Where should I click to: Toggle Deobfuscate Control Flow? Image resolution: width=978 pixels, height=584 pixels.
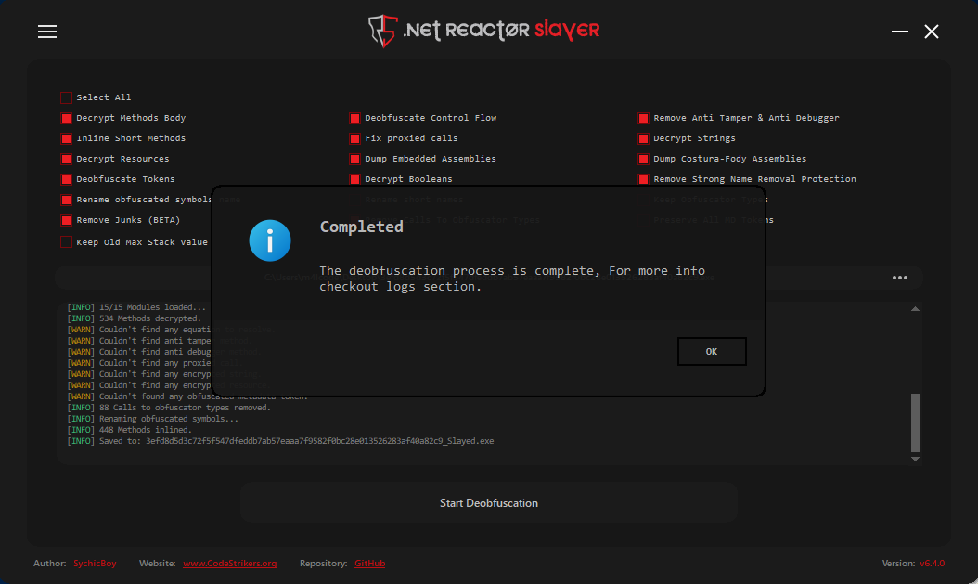[354, 117]
